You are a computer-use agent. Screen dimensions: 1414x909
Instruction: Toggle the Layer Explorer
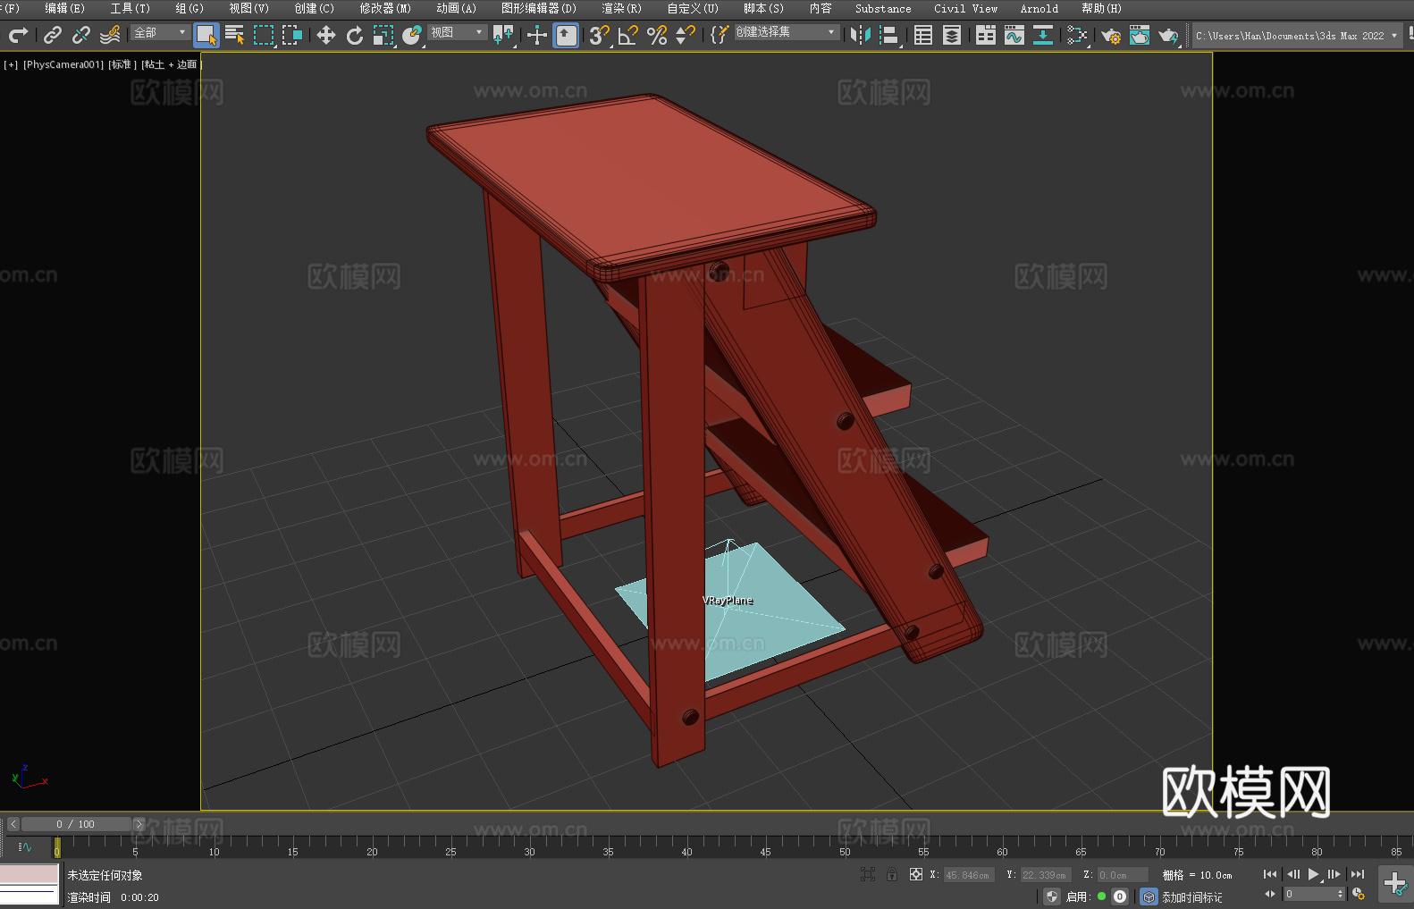(x=952, y=35)
